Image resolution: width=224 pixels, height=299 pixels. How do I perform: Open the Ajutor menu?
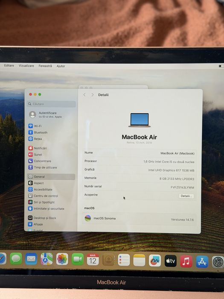(61, 66)
